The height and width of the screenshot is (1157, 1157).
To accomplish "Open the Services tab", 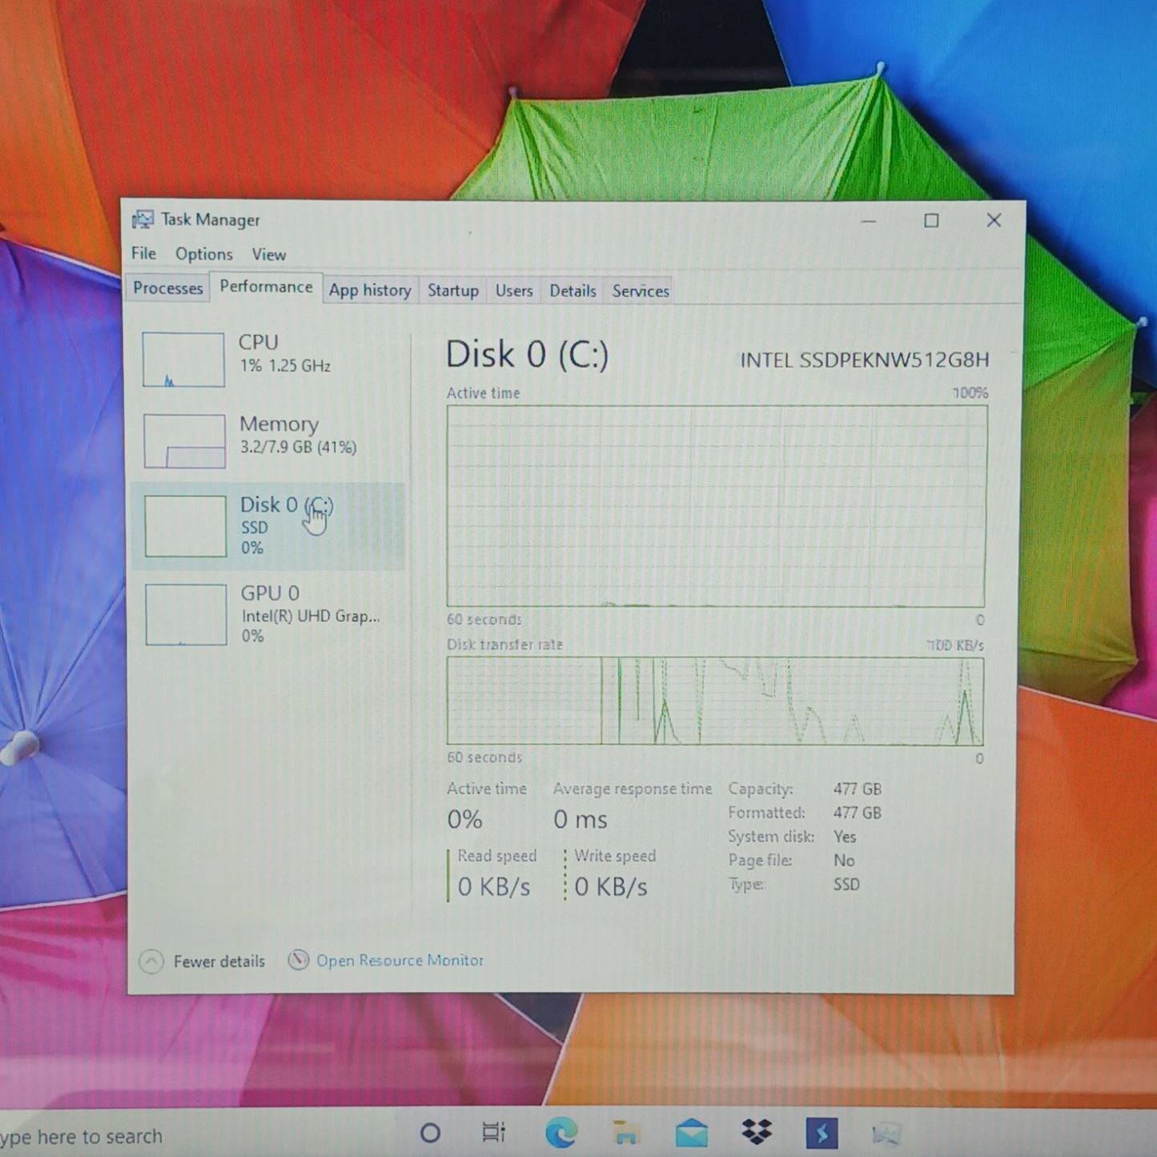I will (641, 291).
